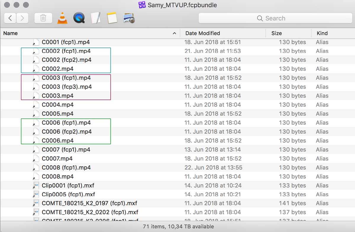The height and width of the screenshot is (232, 355).
Task: Click file name C0001 (fcp1).mp4
Action: tap(66, 42)
